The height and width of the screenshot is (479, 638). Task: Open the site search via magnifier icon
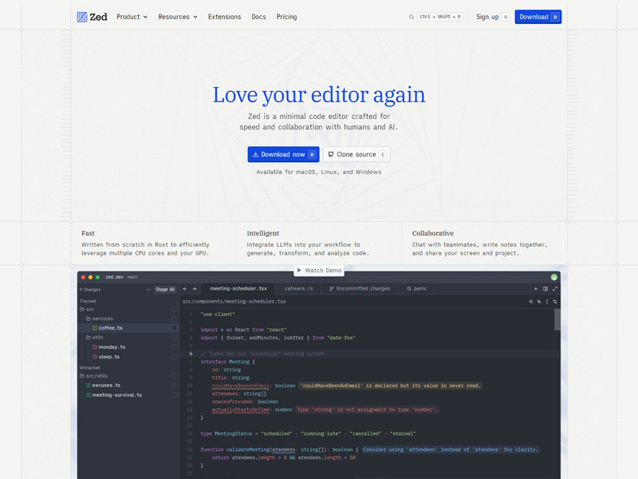point(412,17)
